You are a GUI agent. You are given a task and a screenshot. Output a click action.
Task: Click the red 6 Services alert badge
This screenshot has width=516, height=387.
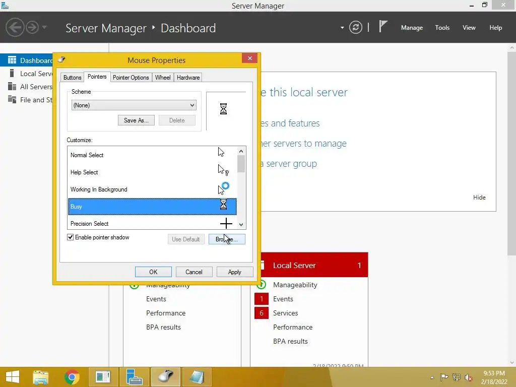click(262, 313)
